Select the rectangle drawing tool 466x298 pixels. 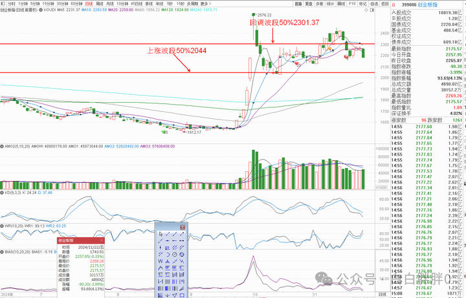[182, 295]
